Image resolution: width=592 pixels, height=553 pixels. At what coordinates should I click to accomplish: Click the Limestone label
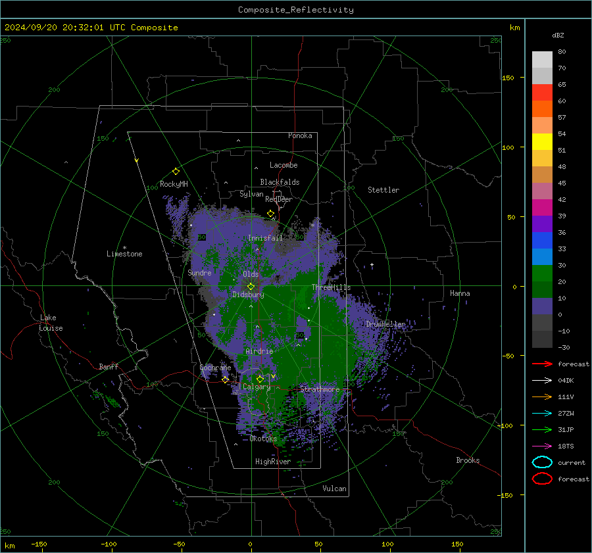pos(124,254)
